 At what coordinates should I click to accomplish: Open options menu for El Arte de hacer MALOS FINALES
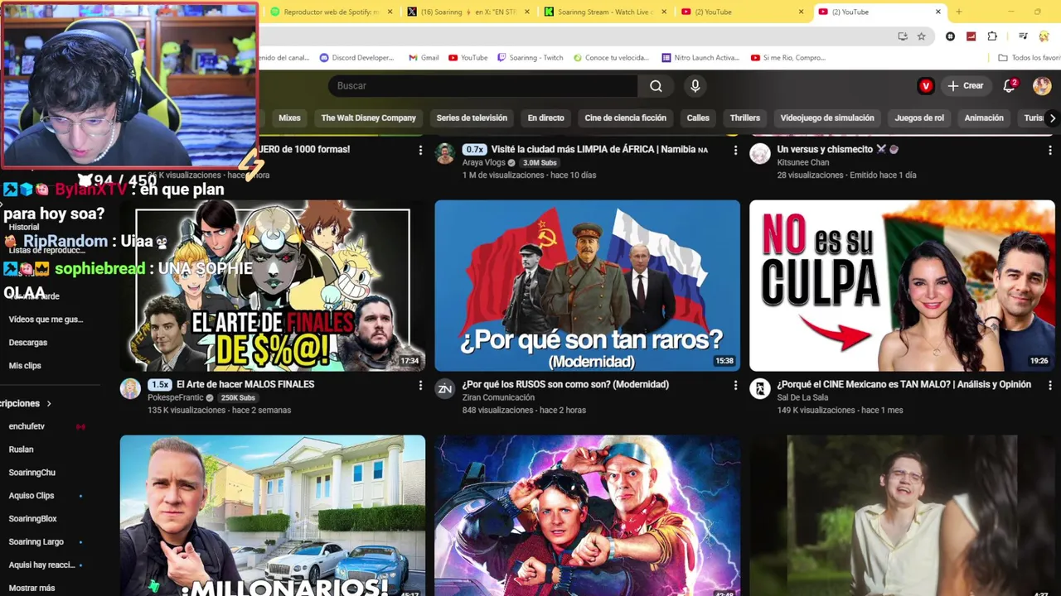click(x=420, y=385)
